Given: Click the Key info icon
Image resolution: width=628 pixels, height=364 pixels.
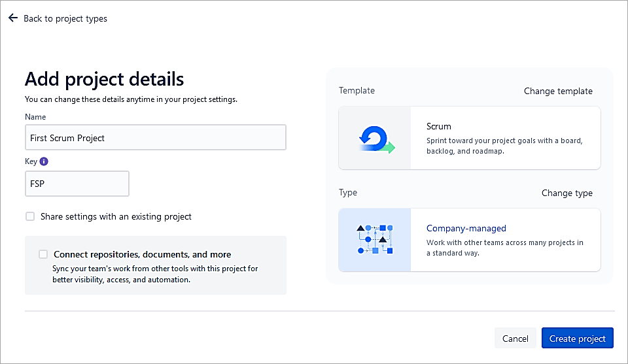Looking at the screenshot, I should pyautogui.click(x=44, y=161).
